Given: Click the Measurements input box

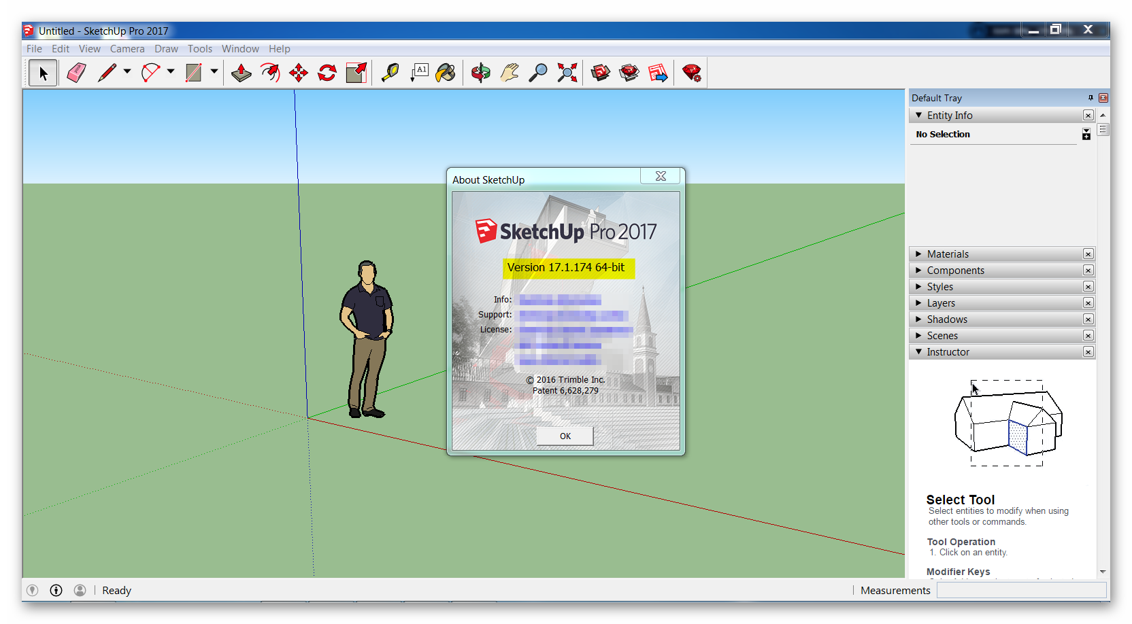Looking at the screenshot, I should pos(1020,590).
